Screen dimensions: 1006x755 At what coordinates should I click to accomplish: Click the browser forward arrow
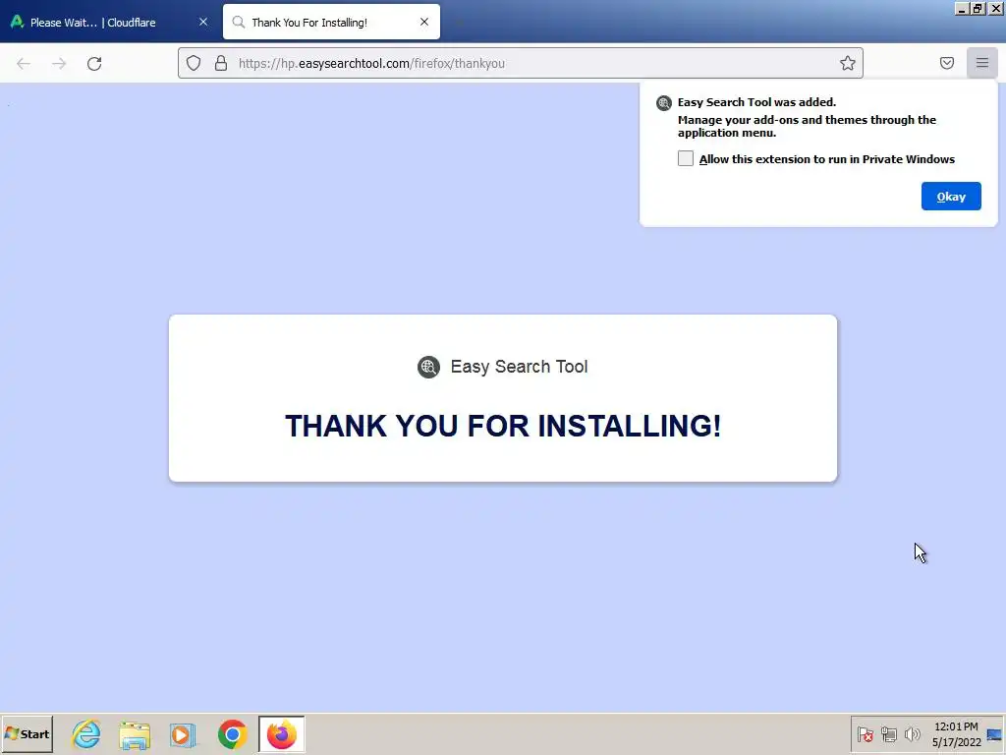coord(59,64)
